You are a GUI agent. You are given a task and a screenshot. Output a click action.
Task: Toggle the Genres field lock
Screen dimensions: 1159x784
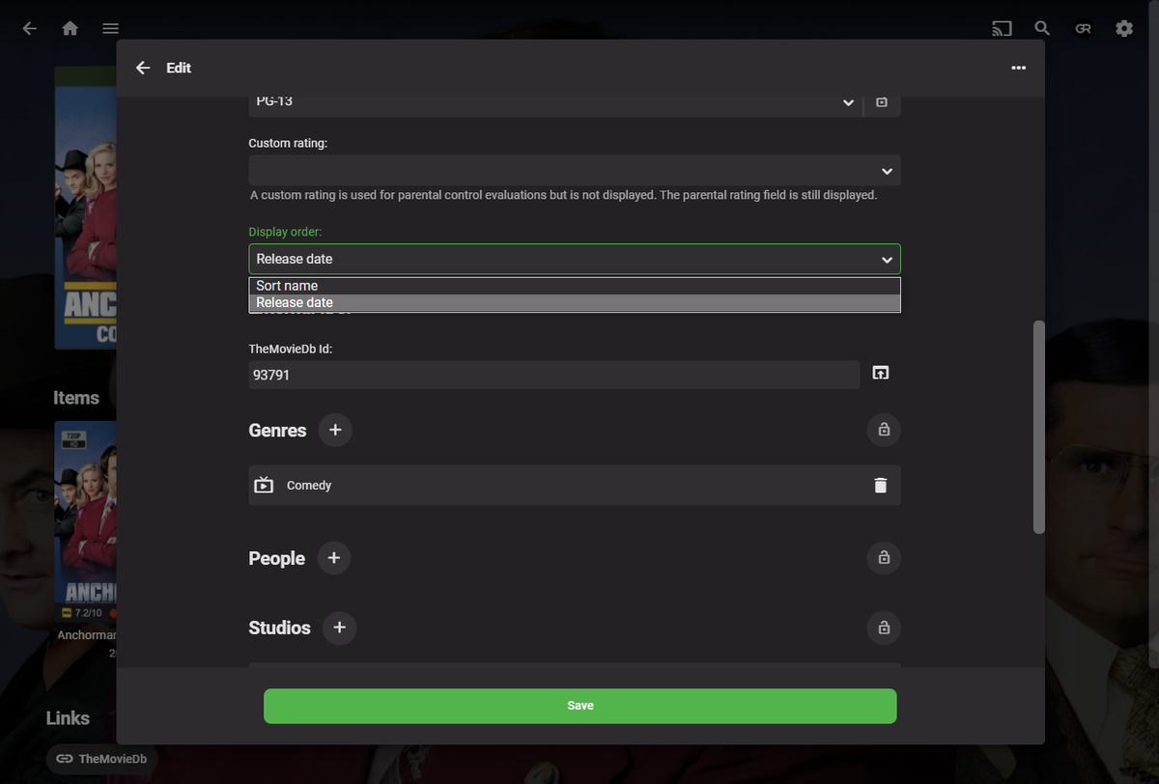(883, 430)
